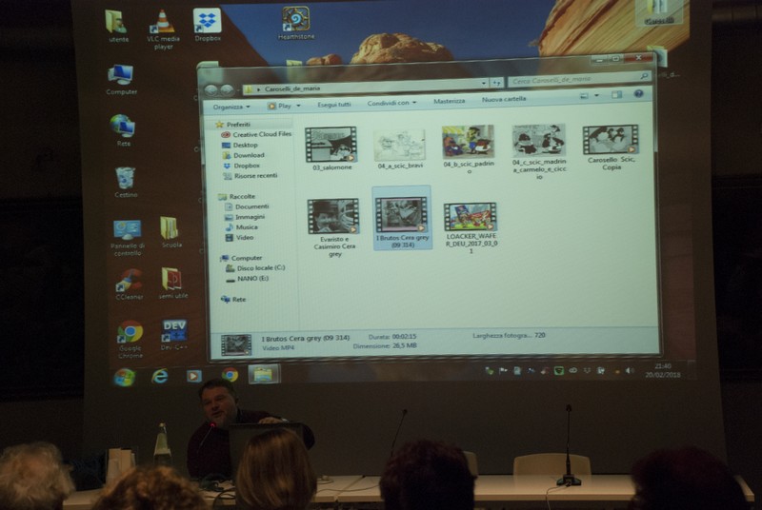Select Immagini under Raccolte

(245, 217)
